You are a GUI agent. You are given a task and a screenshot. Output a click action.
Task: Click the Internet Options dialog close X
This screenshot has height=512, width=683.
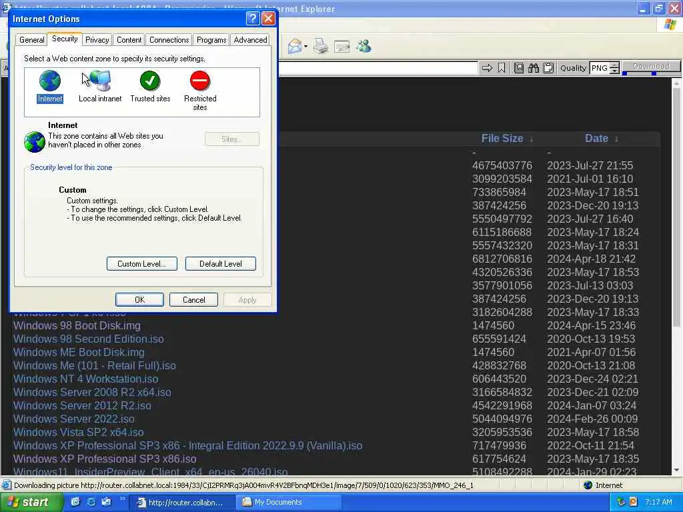268,18
